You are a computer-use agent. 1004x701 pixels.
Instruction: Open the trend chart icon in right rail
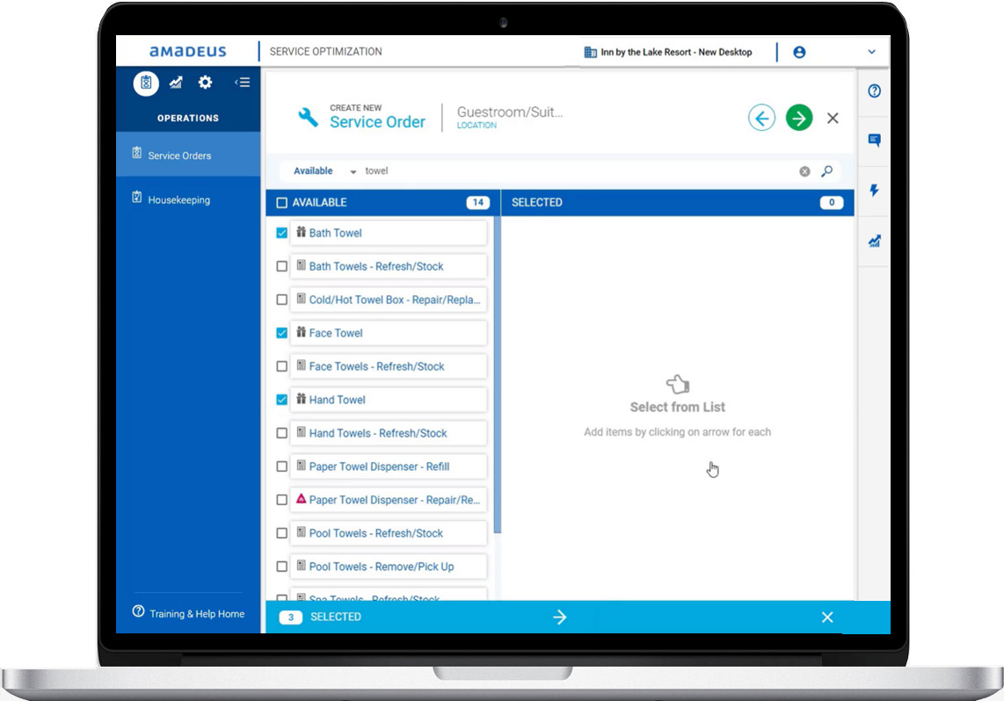click(874, 241)
